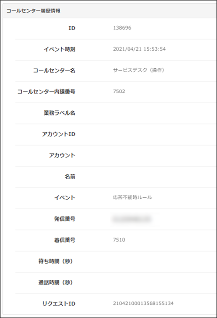Image resolution: width=217 pixels, height=318 pixels.
Task: Click the 業務ラベル名 field label
Action: 60,113
